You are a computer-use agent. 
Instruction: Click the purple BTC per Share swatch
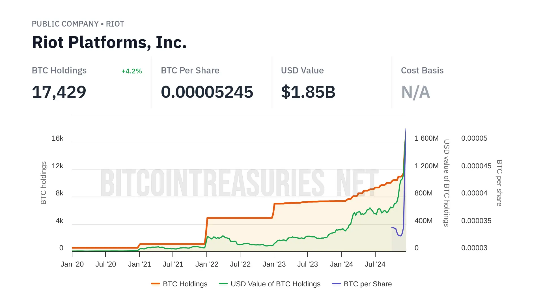[337, 284]
